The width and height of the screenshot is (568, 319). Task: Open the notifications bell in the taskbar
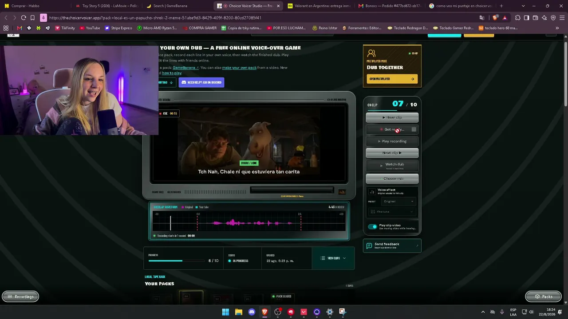(560, 312)
